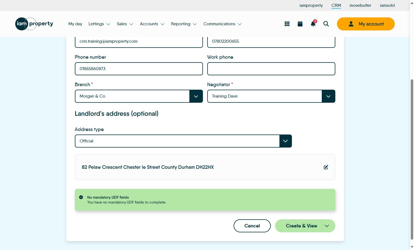Expand the Communications menu
The height and width of the screenshot is (250, 414).
point(222,24)
